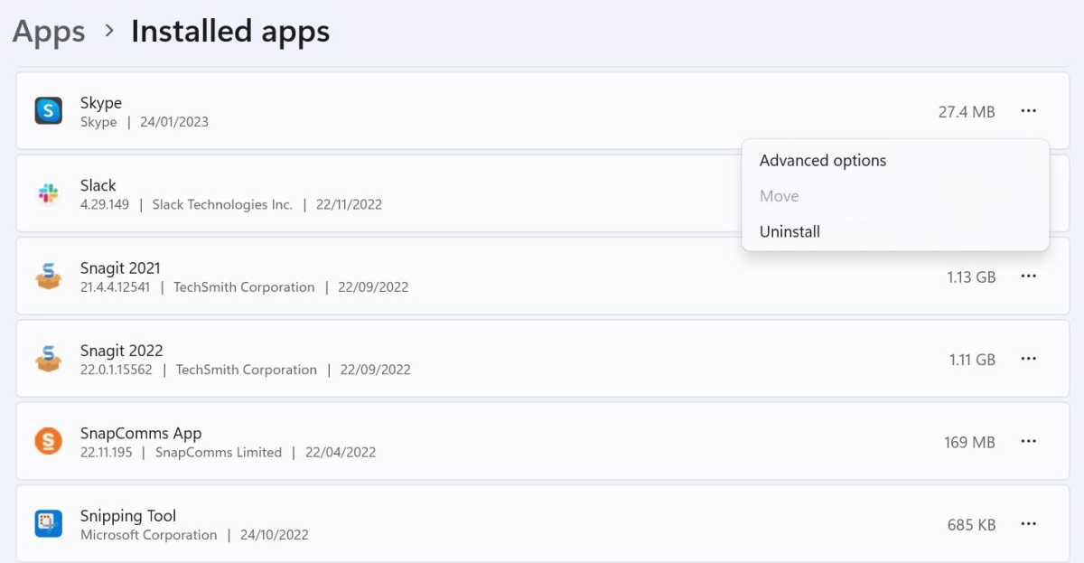The width and height of the screenshot is (1084, 563).
Task: Click the Snagit 2021 app icon
Action: tap(48, 277)
